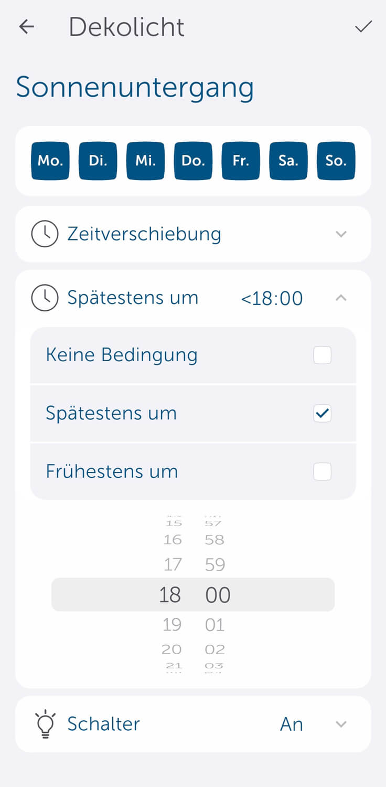
Task: Click the light bulb Schalter icon
Action: pos(45,724)
